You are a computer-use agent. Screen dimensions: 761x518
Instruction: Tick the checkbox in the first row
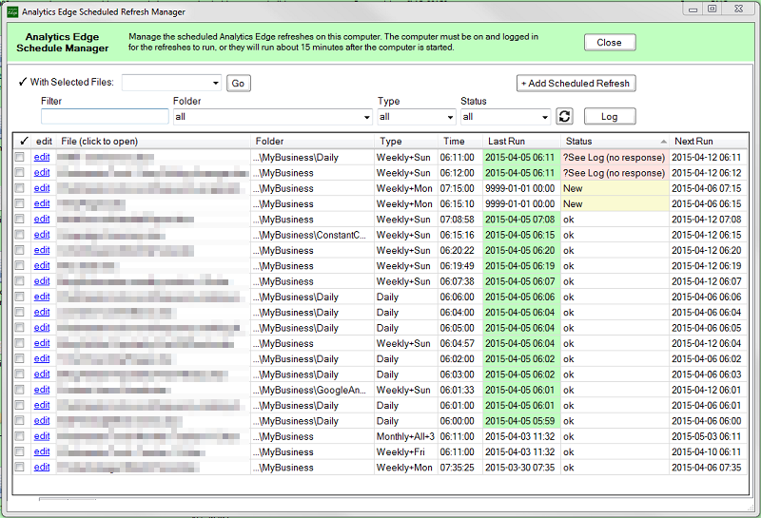[x=20, y=157]
